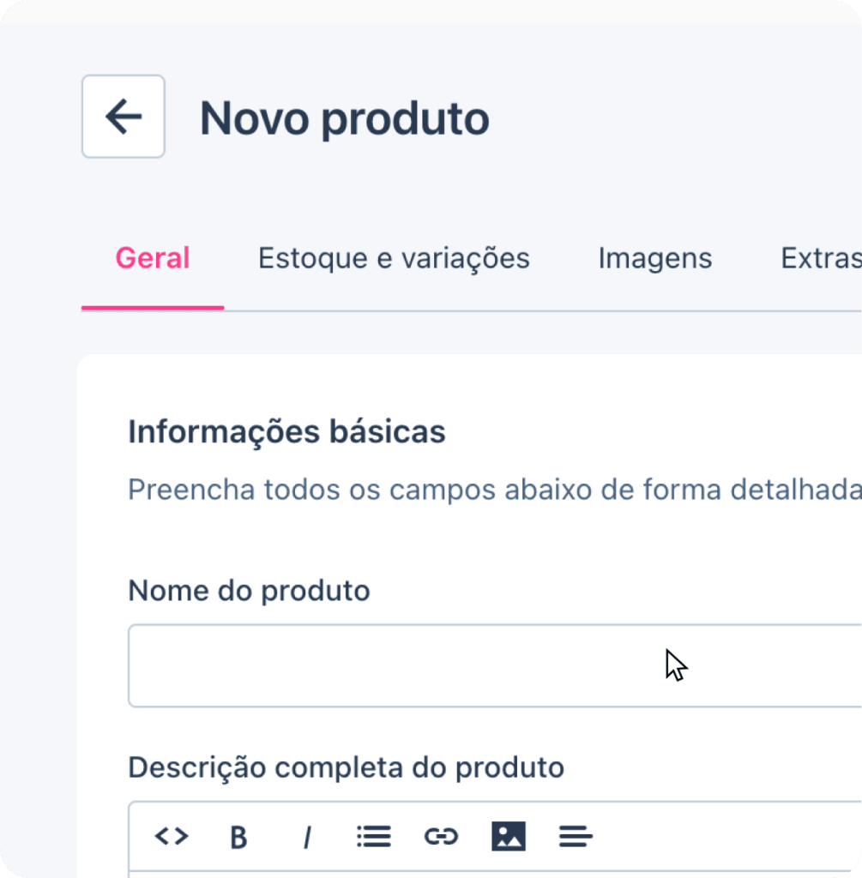Insert an image into the description

tap(509, 836)
